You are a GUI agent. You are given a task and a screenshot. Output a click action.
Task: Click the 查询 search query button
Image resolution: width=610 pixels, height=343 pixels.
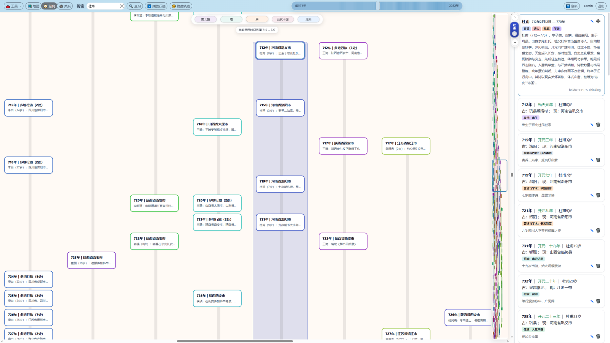135,6
